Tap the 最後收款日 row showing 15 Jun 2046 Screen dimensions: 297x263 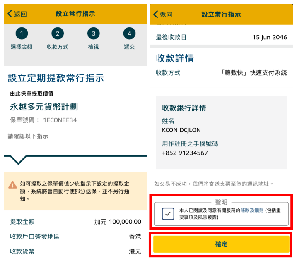221,37
